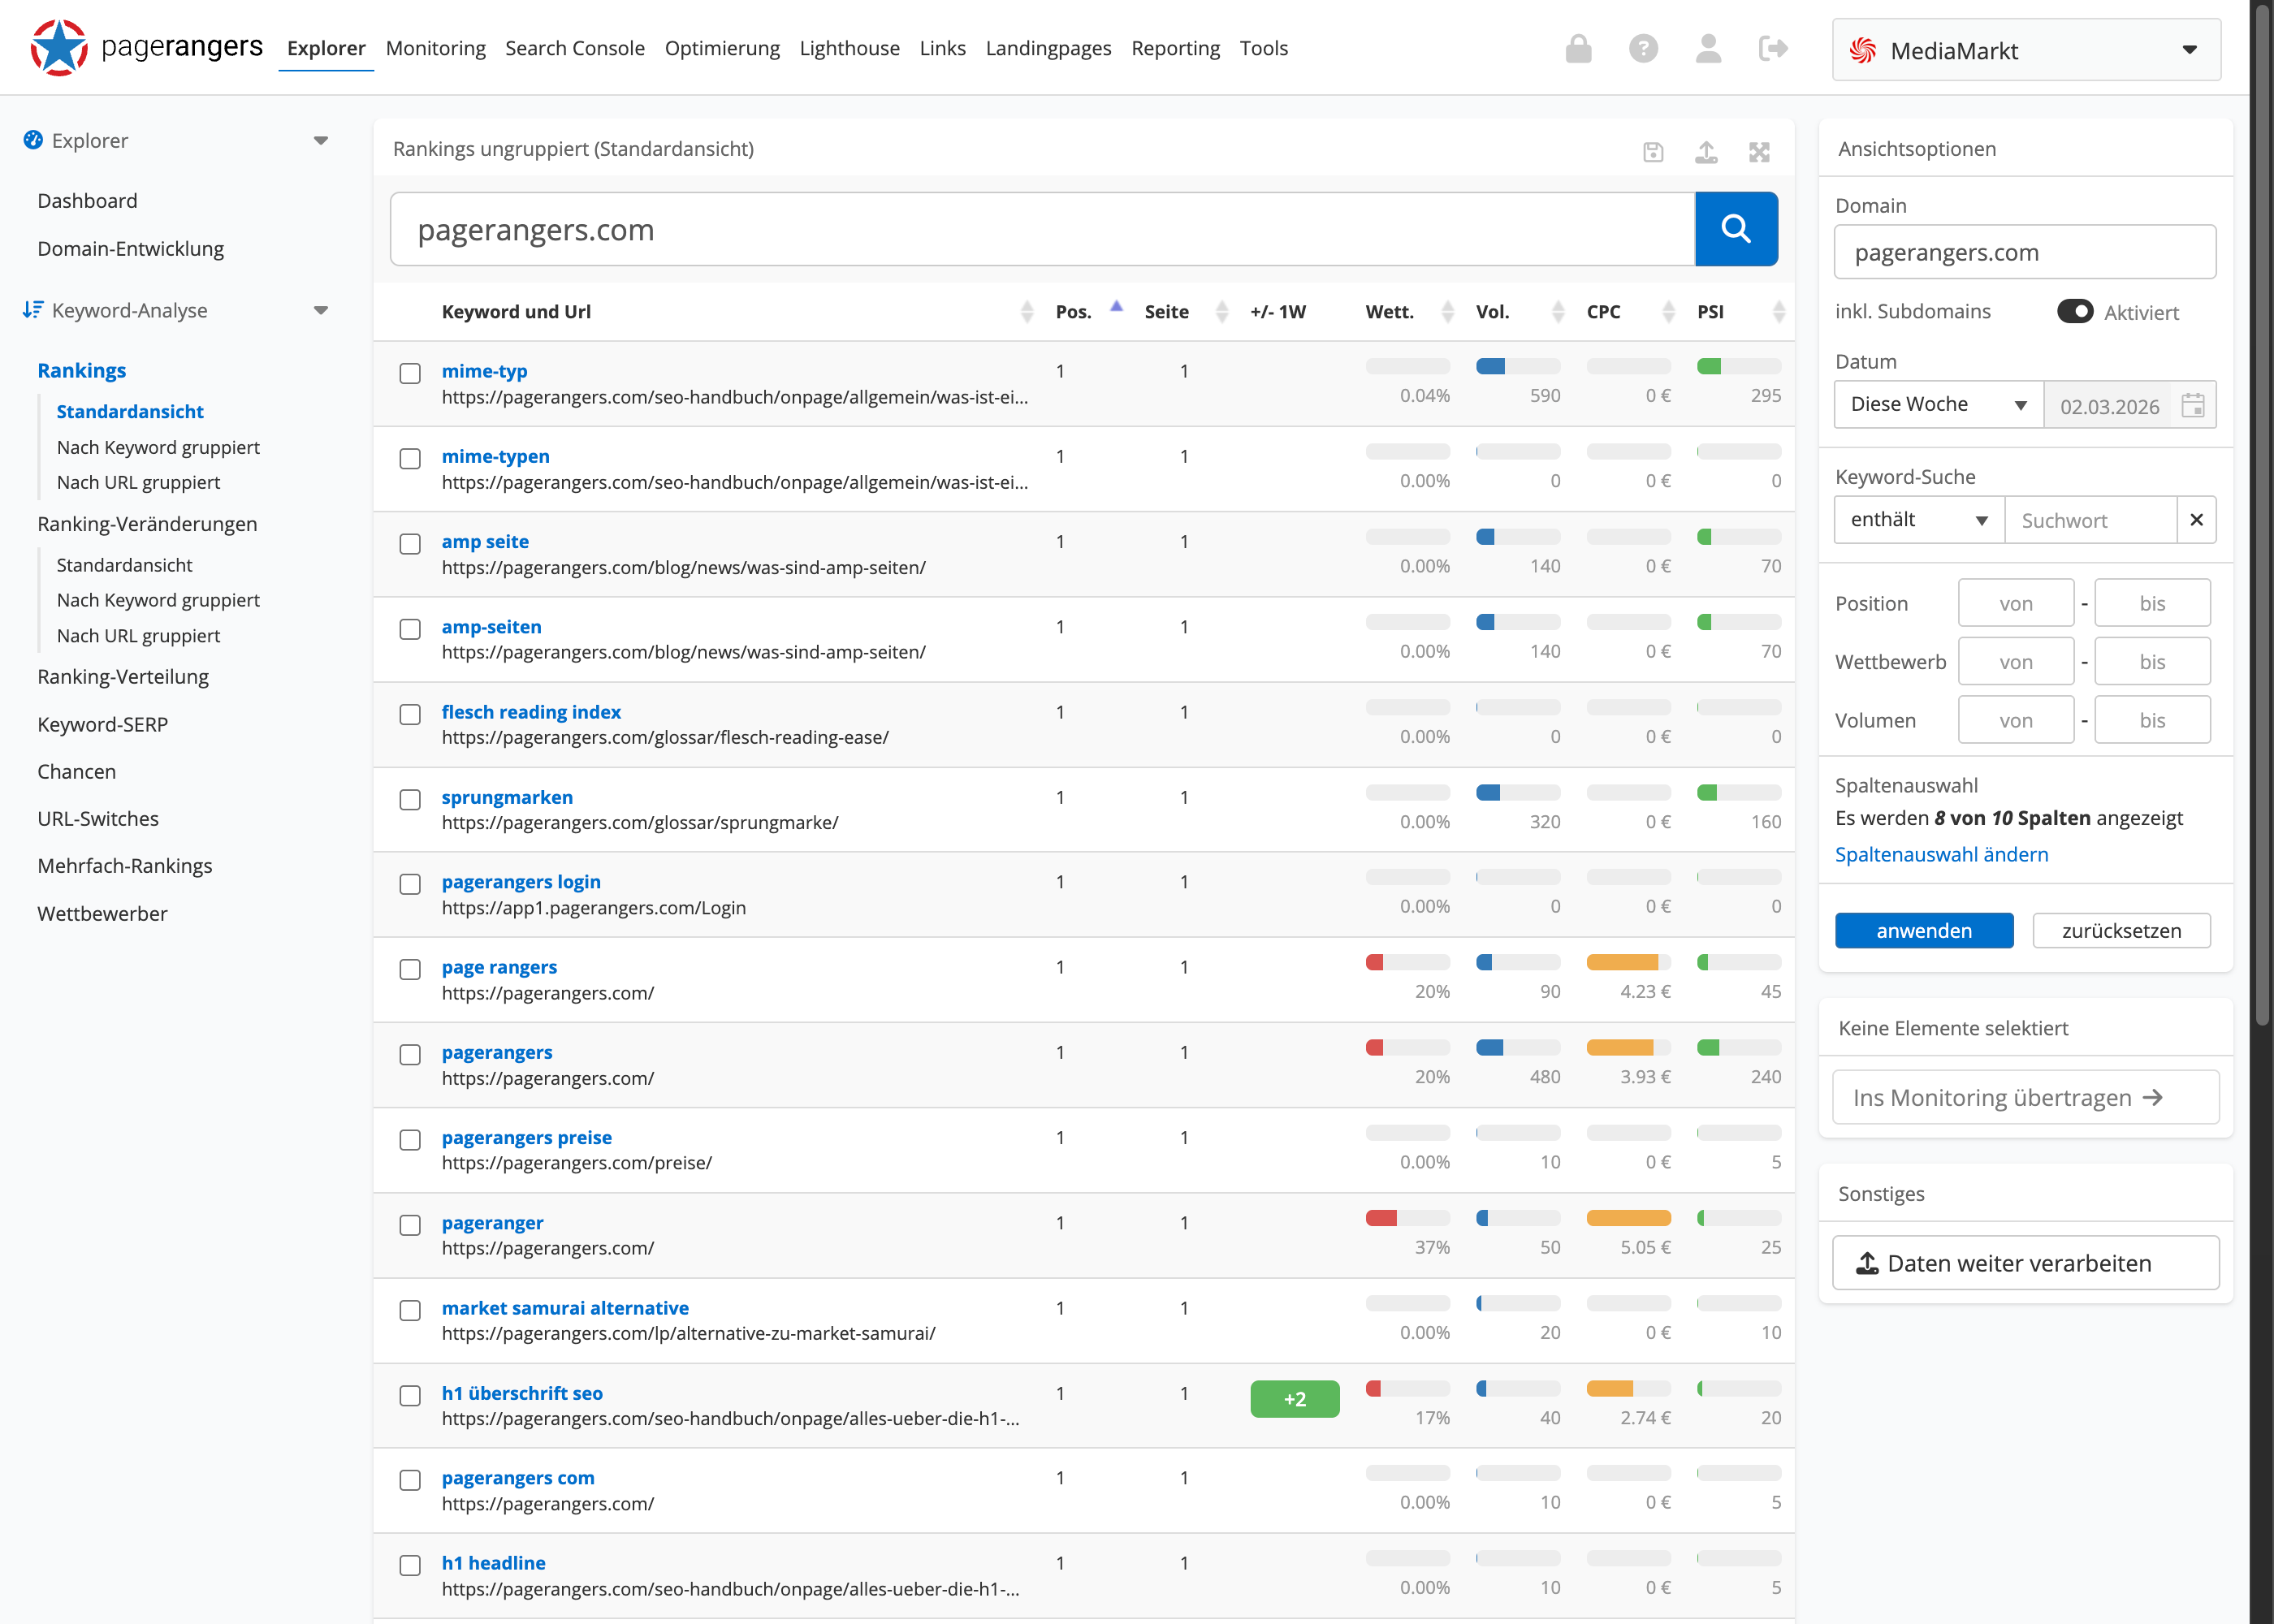Sort by CPC column arrows
The width and height of the screenshot is (2274, 1624).
click(x=1668, y=312)
